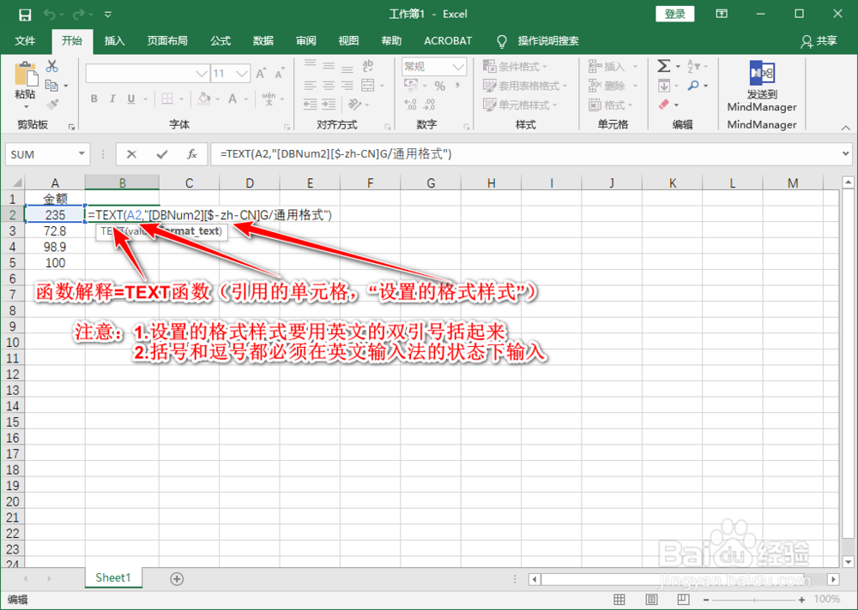Expand the Name Box dropdown showing SUM

[81, 154]
